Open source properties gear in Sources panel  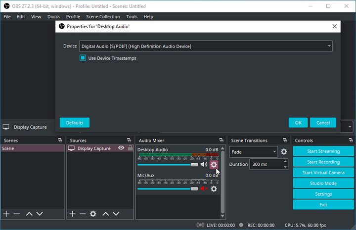point(93,214)
